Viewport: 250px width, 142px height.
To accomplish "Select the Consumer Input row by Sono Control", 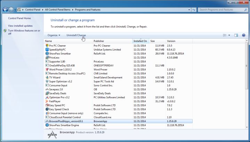I will (119, 85).
